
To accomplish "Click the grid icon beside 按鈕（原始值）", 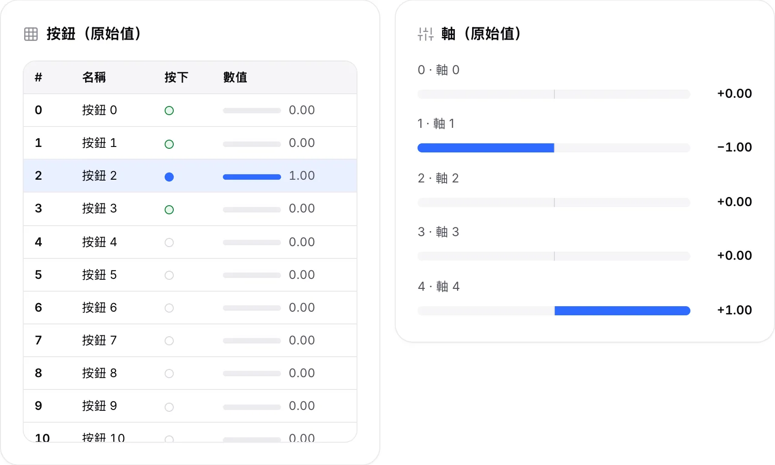I will click(31, 34).
